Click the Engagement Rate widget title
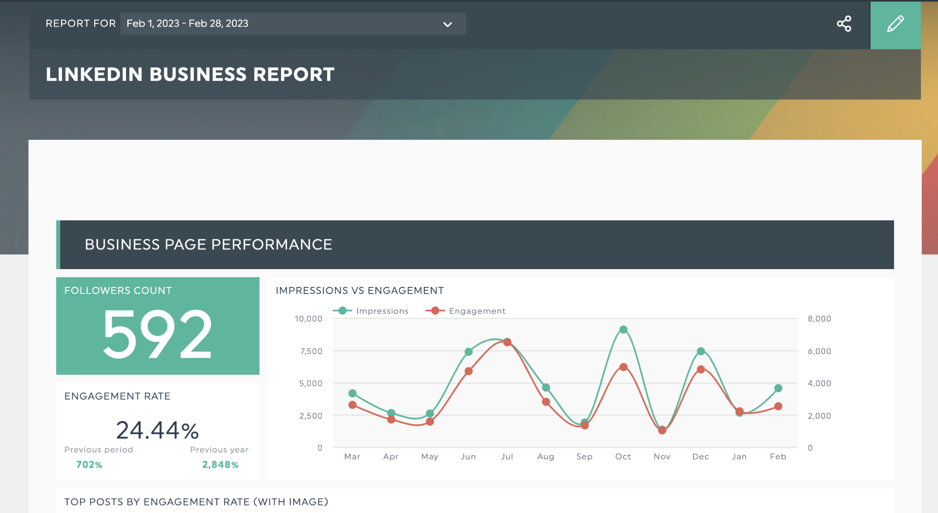 tap(117, 396)
